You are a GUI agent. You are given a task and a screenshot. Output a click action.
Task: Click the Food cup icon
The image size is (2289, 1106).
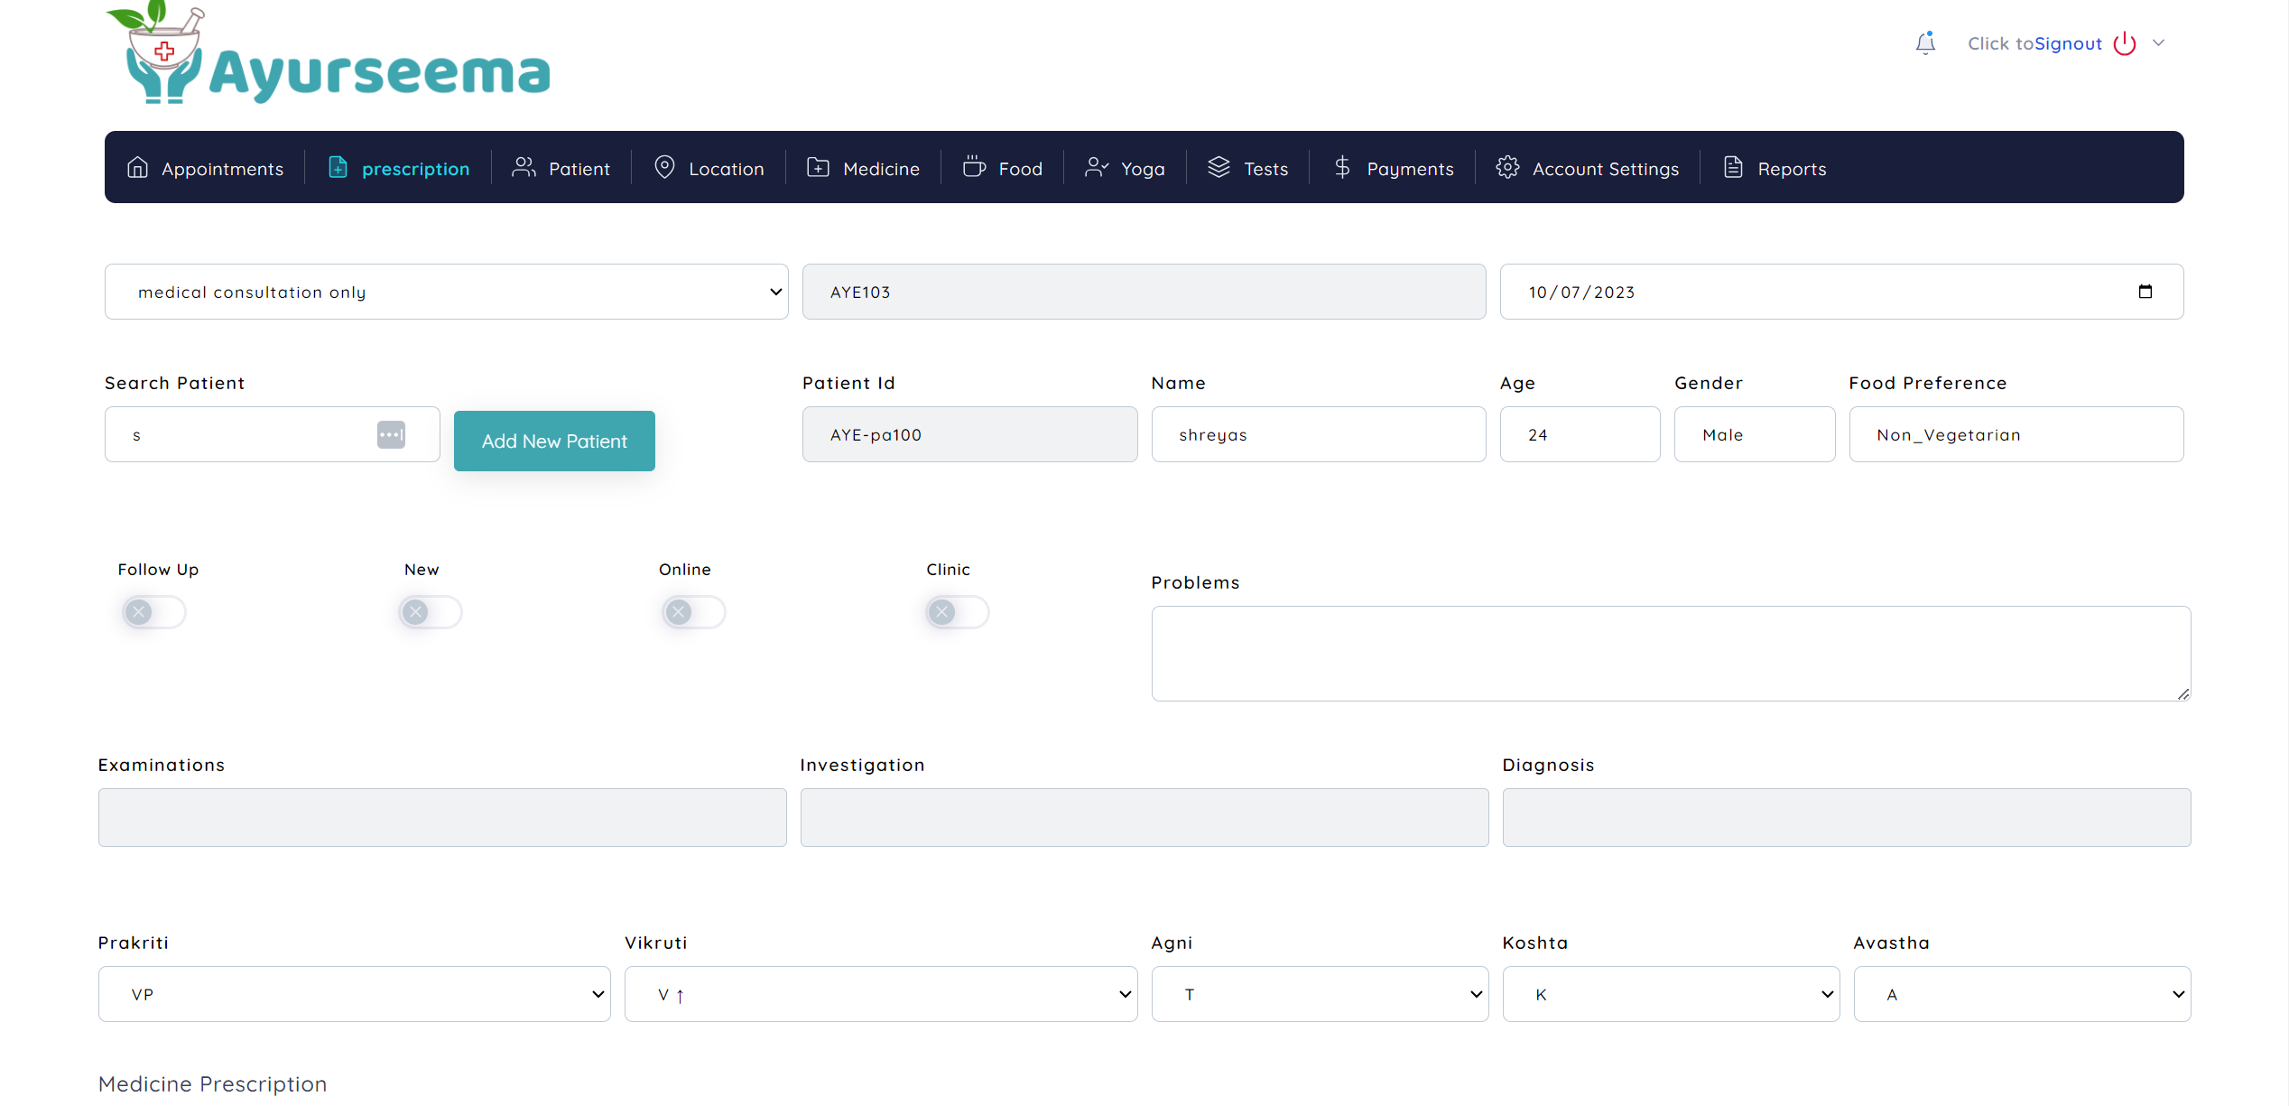tap(974, 168)
